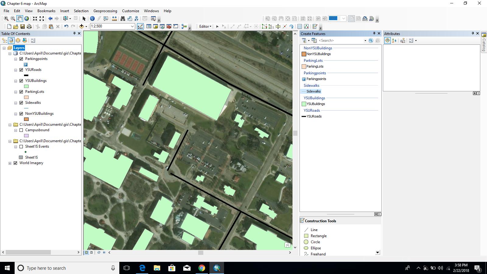
Task: Uncheck NonYSUBuildings layer
Action: (x=21, y=114)
